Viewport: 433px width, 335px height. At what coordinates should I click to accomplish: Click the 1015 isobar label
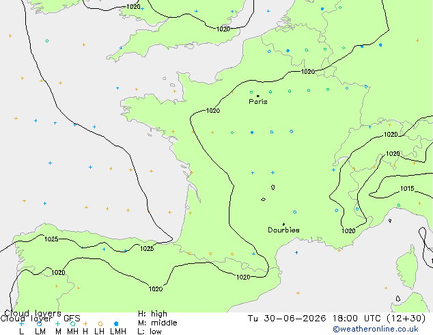[x=407, y=189]
